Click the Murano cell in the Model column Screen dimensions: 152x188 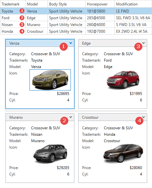click(37, 25)
